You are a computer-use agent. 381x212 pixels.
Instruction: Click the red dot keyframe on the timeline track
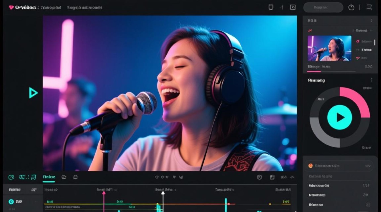(228, 204)
